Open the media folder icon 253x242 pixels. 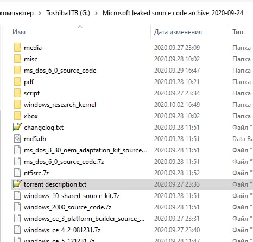(x=17, y=48)
